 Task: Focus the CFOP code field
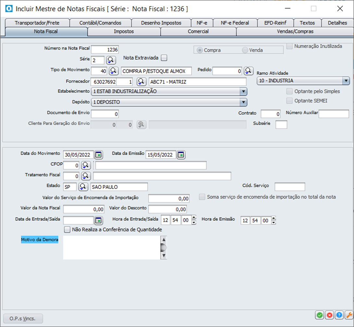coord(71,165)
